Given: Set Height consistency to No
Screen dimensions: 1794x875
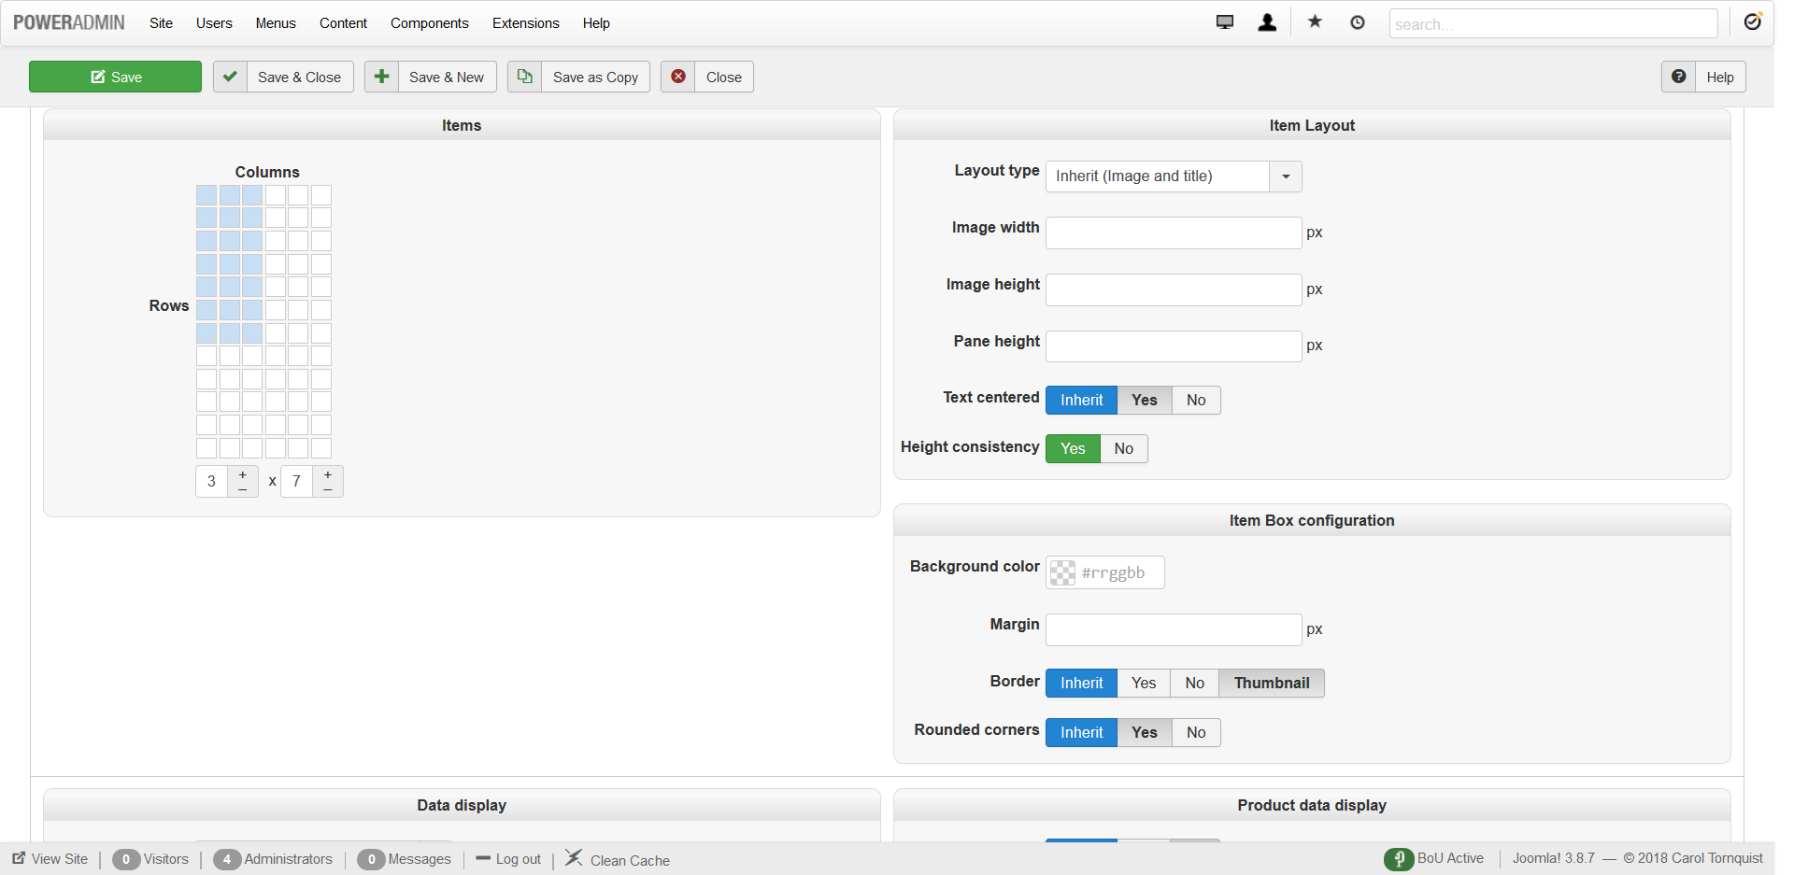Looking at the screenshot, I should point(1123,448).
